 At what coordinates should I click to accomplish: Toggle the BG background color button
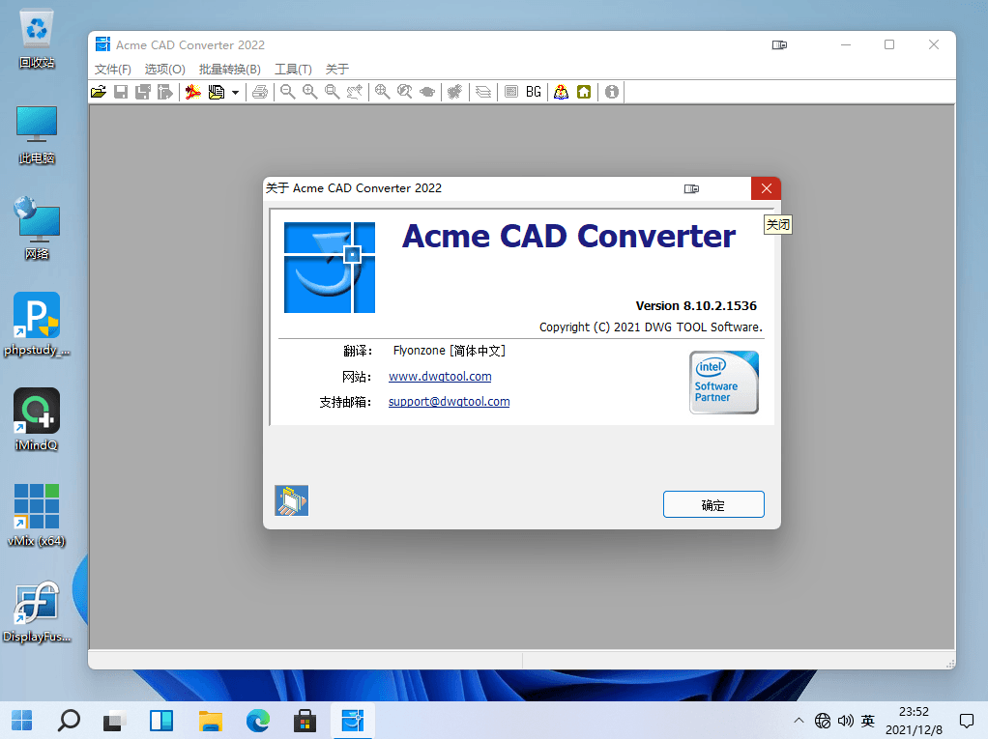click(534, 92)
